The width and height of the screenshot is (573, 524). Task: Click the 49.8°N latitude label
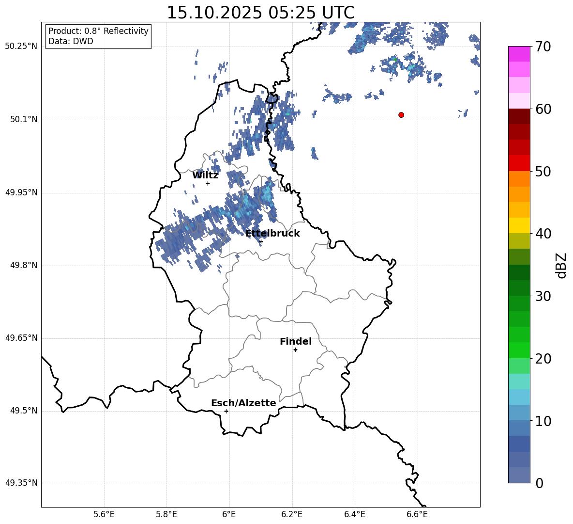tap(24, 265)
